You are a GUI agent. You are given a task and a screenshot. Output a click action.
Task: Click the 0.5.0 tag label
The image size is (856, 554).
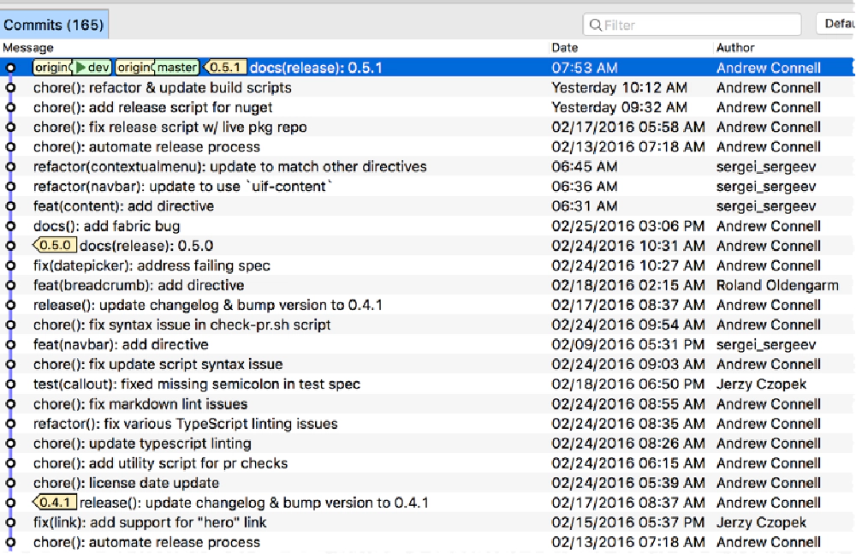pyautogui.click(x=55, y=246)
